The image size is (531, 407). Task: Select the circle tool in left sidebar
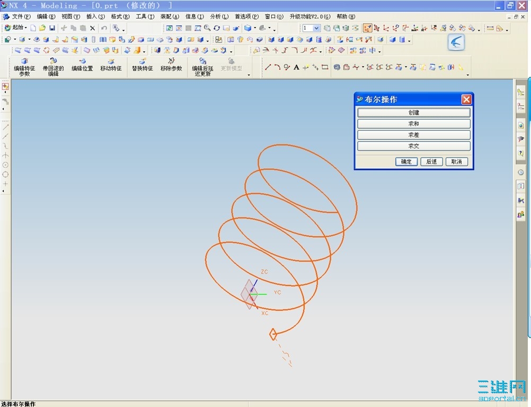[x=5, y=175]
